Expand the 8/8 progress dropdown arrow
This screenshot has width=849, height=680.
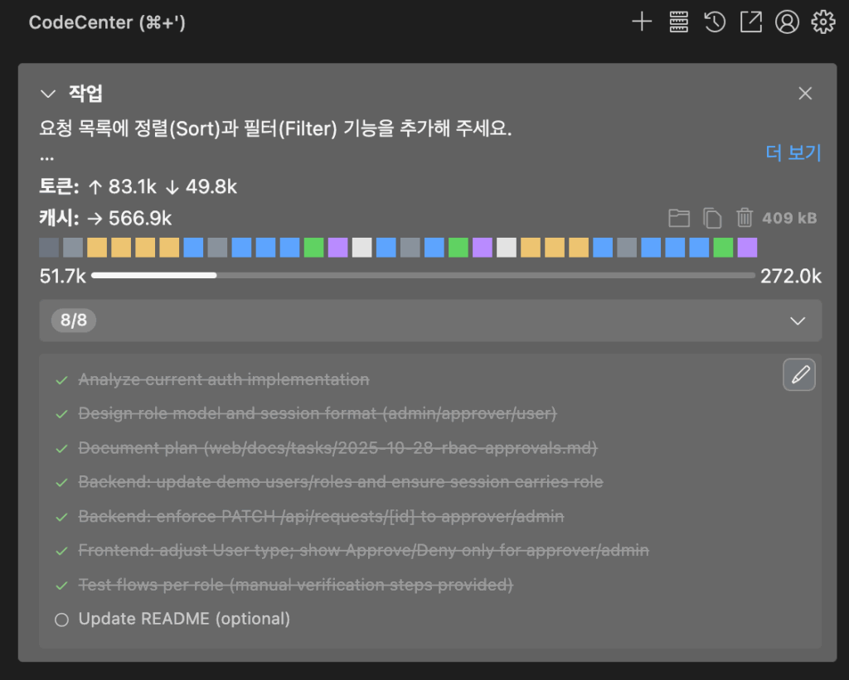click(798, 321)
